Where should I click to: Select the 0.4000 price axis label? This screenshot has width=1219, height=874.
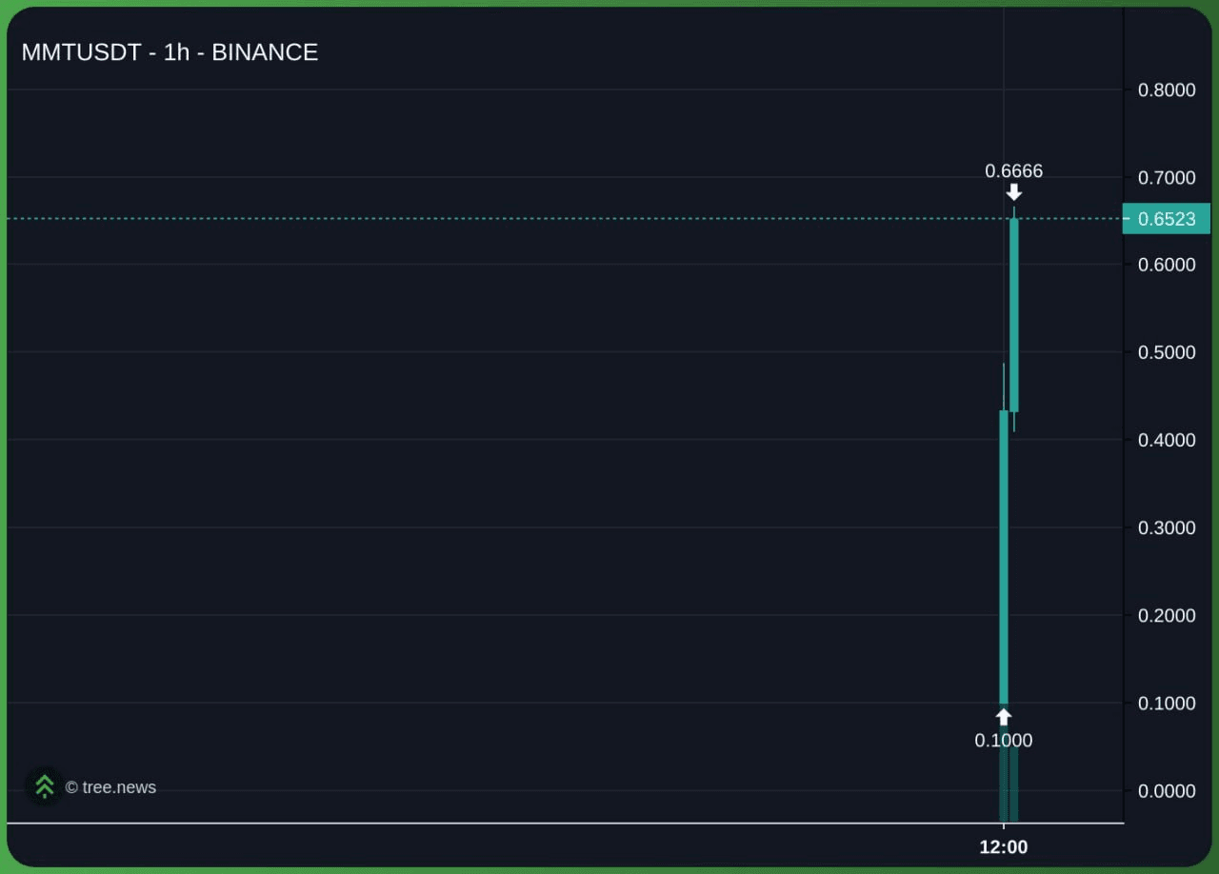pyautogui.click(x=1167, y=440)
